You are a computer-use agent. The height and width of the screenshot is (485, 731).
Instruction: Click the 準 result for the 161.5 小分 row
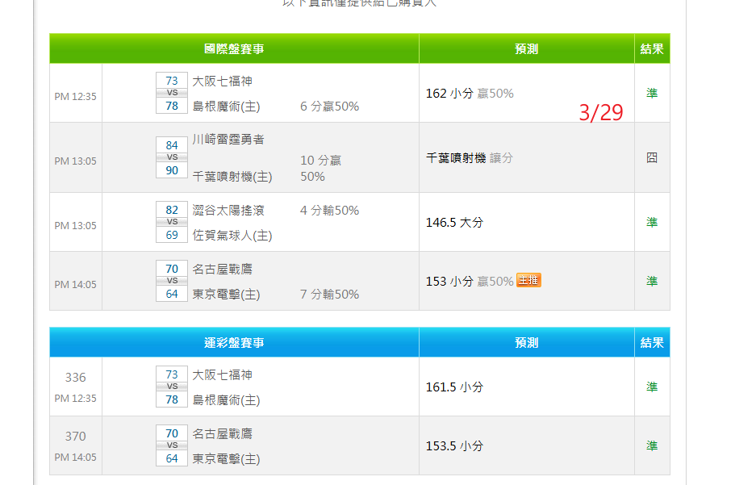tap(652, 387)
